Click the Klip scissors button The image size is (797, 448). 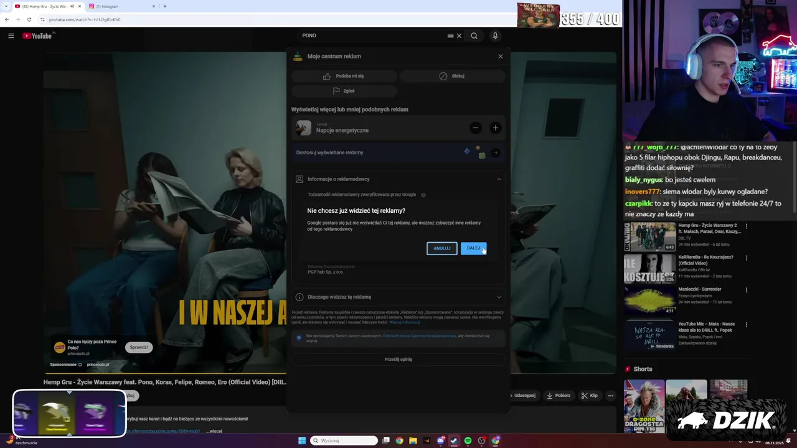click(x=589, y=395)
